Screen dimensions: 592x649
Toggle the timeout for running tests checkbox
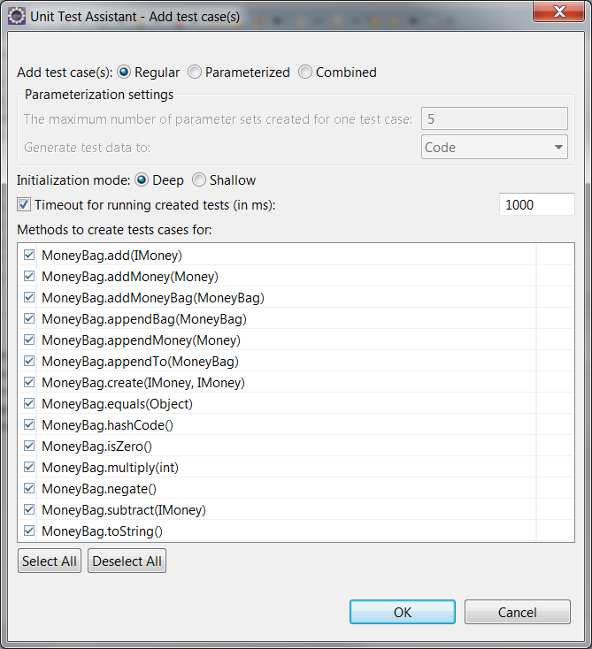coord(24,204)
